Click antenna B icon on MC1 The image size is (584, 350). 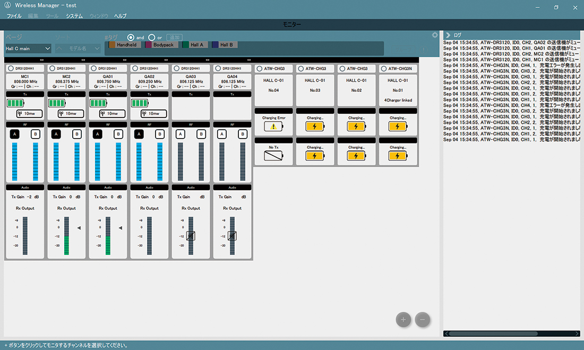tap(36, 134)
